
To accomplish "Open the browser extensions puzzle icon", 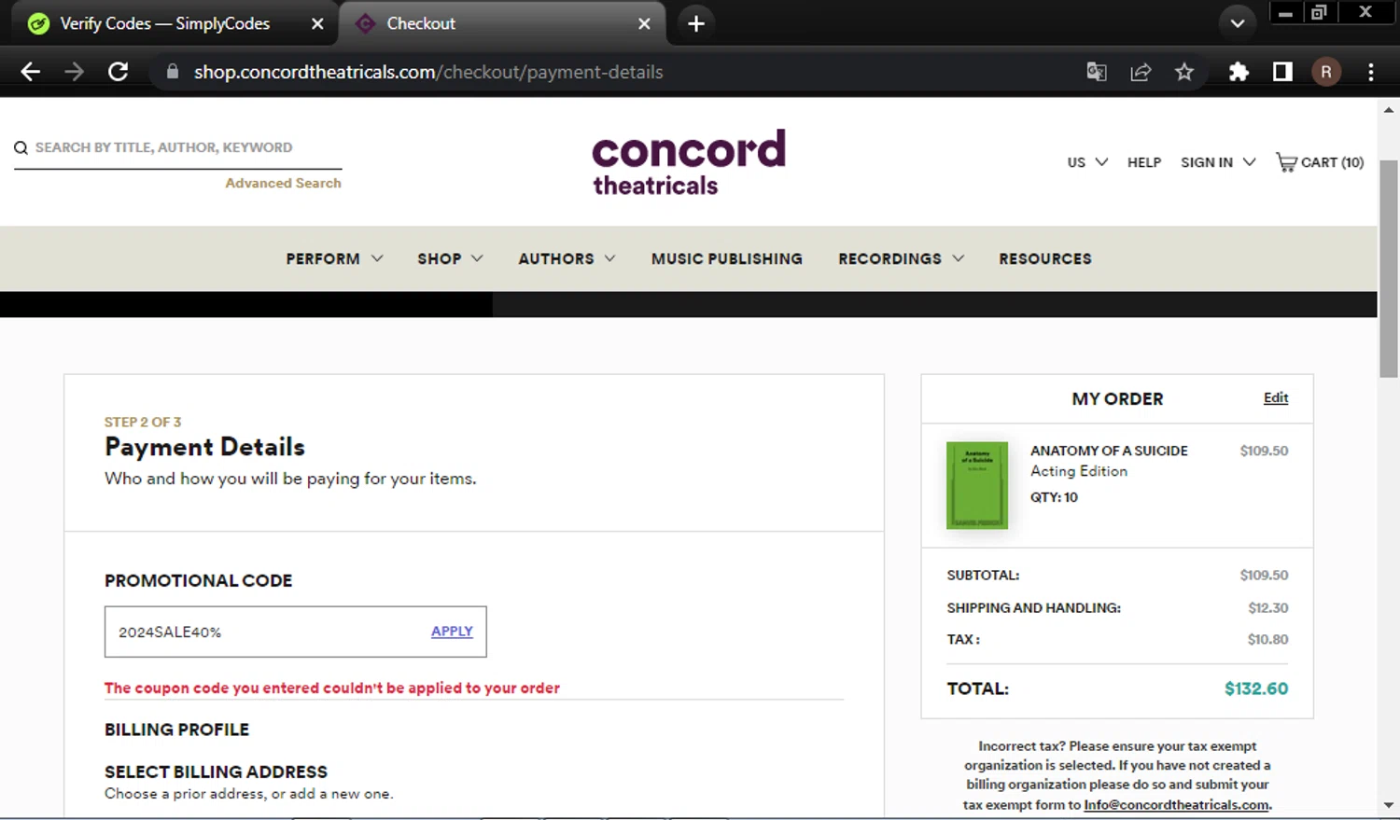I will (x=1239, y=72).
